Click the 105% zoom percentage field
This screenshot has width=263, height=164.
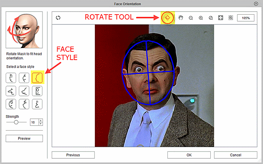click(246, 18)
